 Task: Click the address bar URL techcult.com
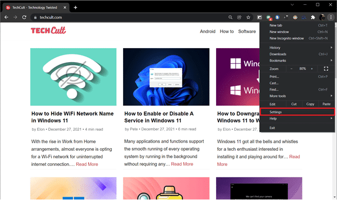coord(51,17)
